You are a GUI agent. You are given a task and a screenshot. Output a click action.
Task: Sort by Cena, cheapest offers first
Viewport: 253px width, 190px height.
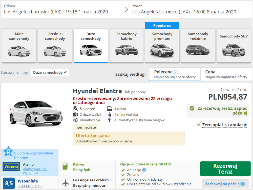point(226,74)
